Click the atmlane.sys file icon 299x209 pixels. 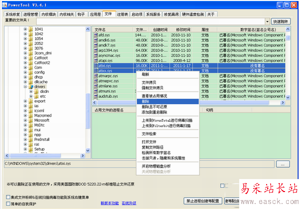tap(96, 86)
